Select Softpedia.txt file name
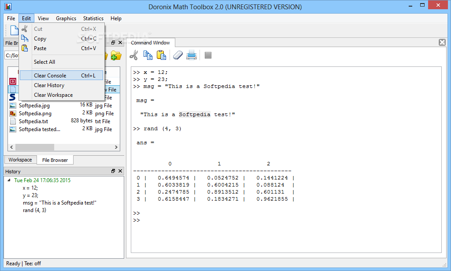451x271 pixels. [33, 121]
